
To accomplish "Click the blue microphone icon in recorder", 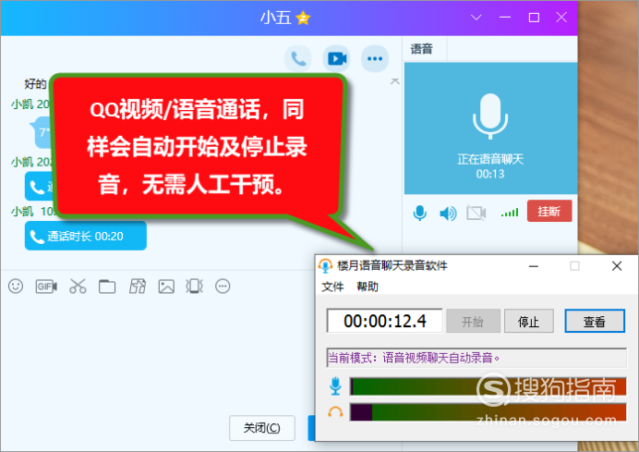I will (335, 386).
